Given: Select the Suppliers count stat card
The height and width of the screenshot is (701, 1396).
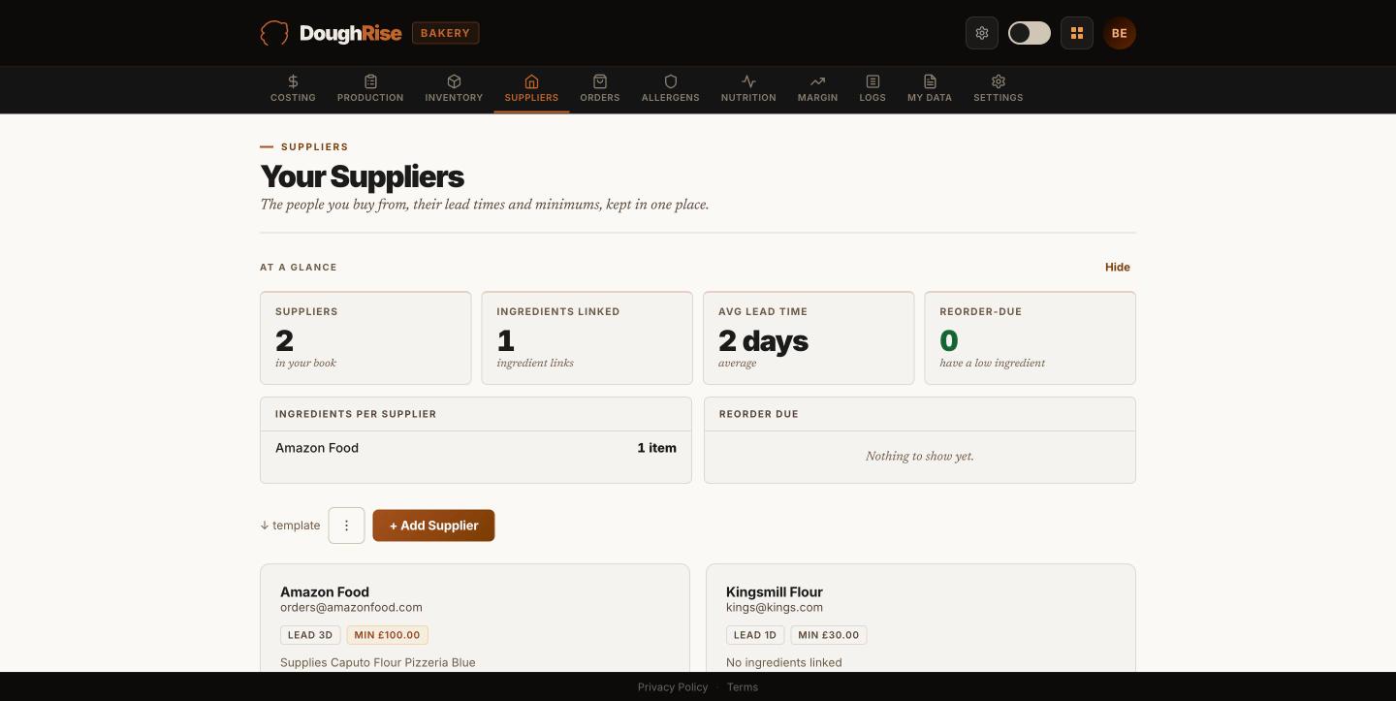Looking at the screenshot, I should [x=365, y=337].
